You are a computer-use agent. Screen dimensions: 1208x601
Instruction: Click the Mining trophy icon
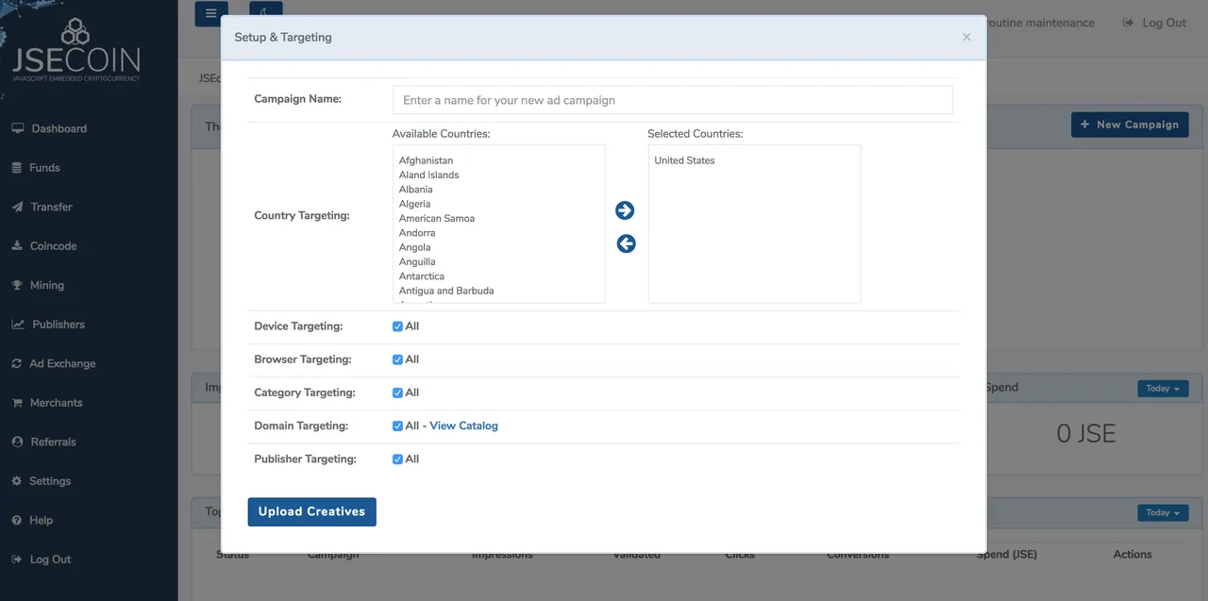17,285
